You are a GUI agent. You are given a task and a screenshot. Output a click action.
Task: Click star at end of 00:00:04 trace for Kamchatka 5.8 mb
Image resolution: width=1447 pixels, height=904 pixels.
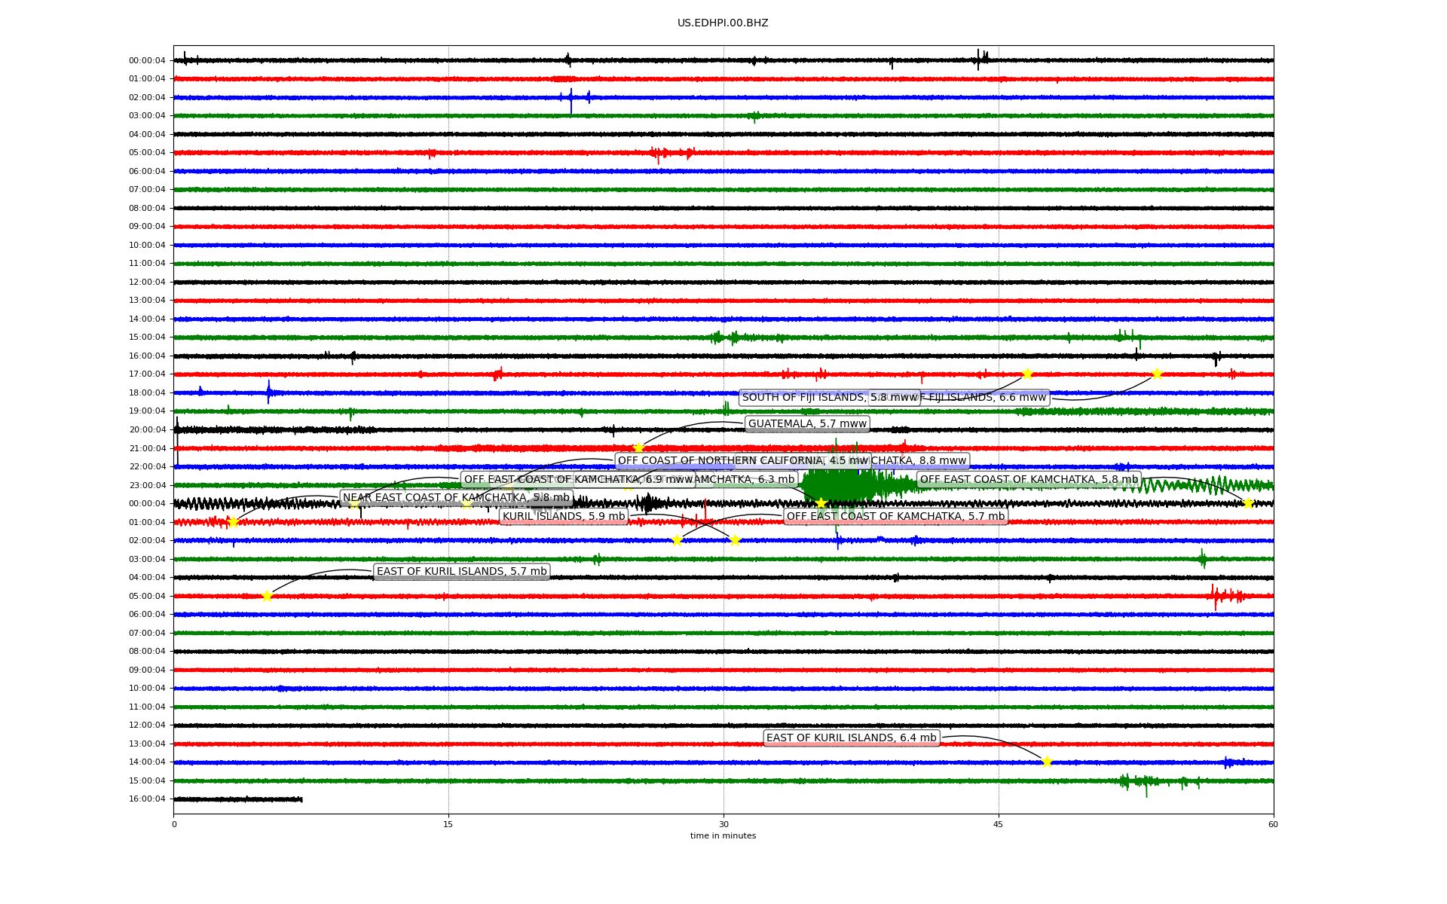point(1248,503)
